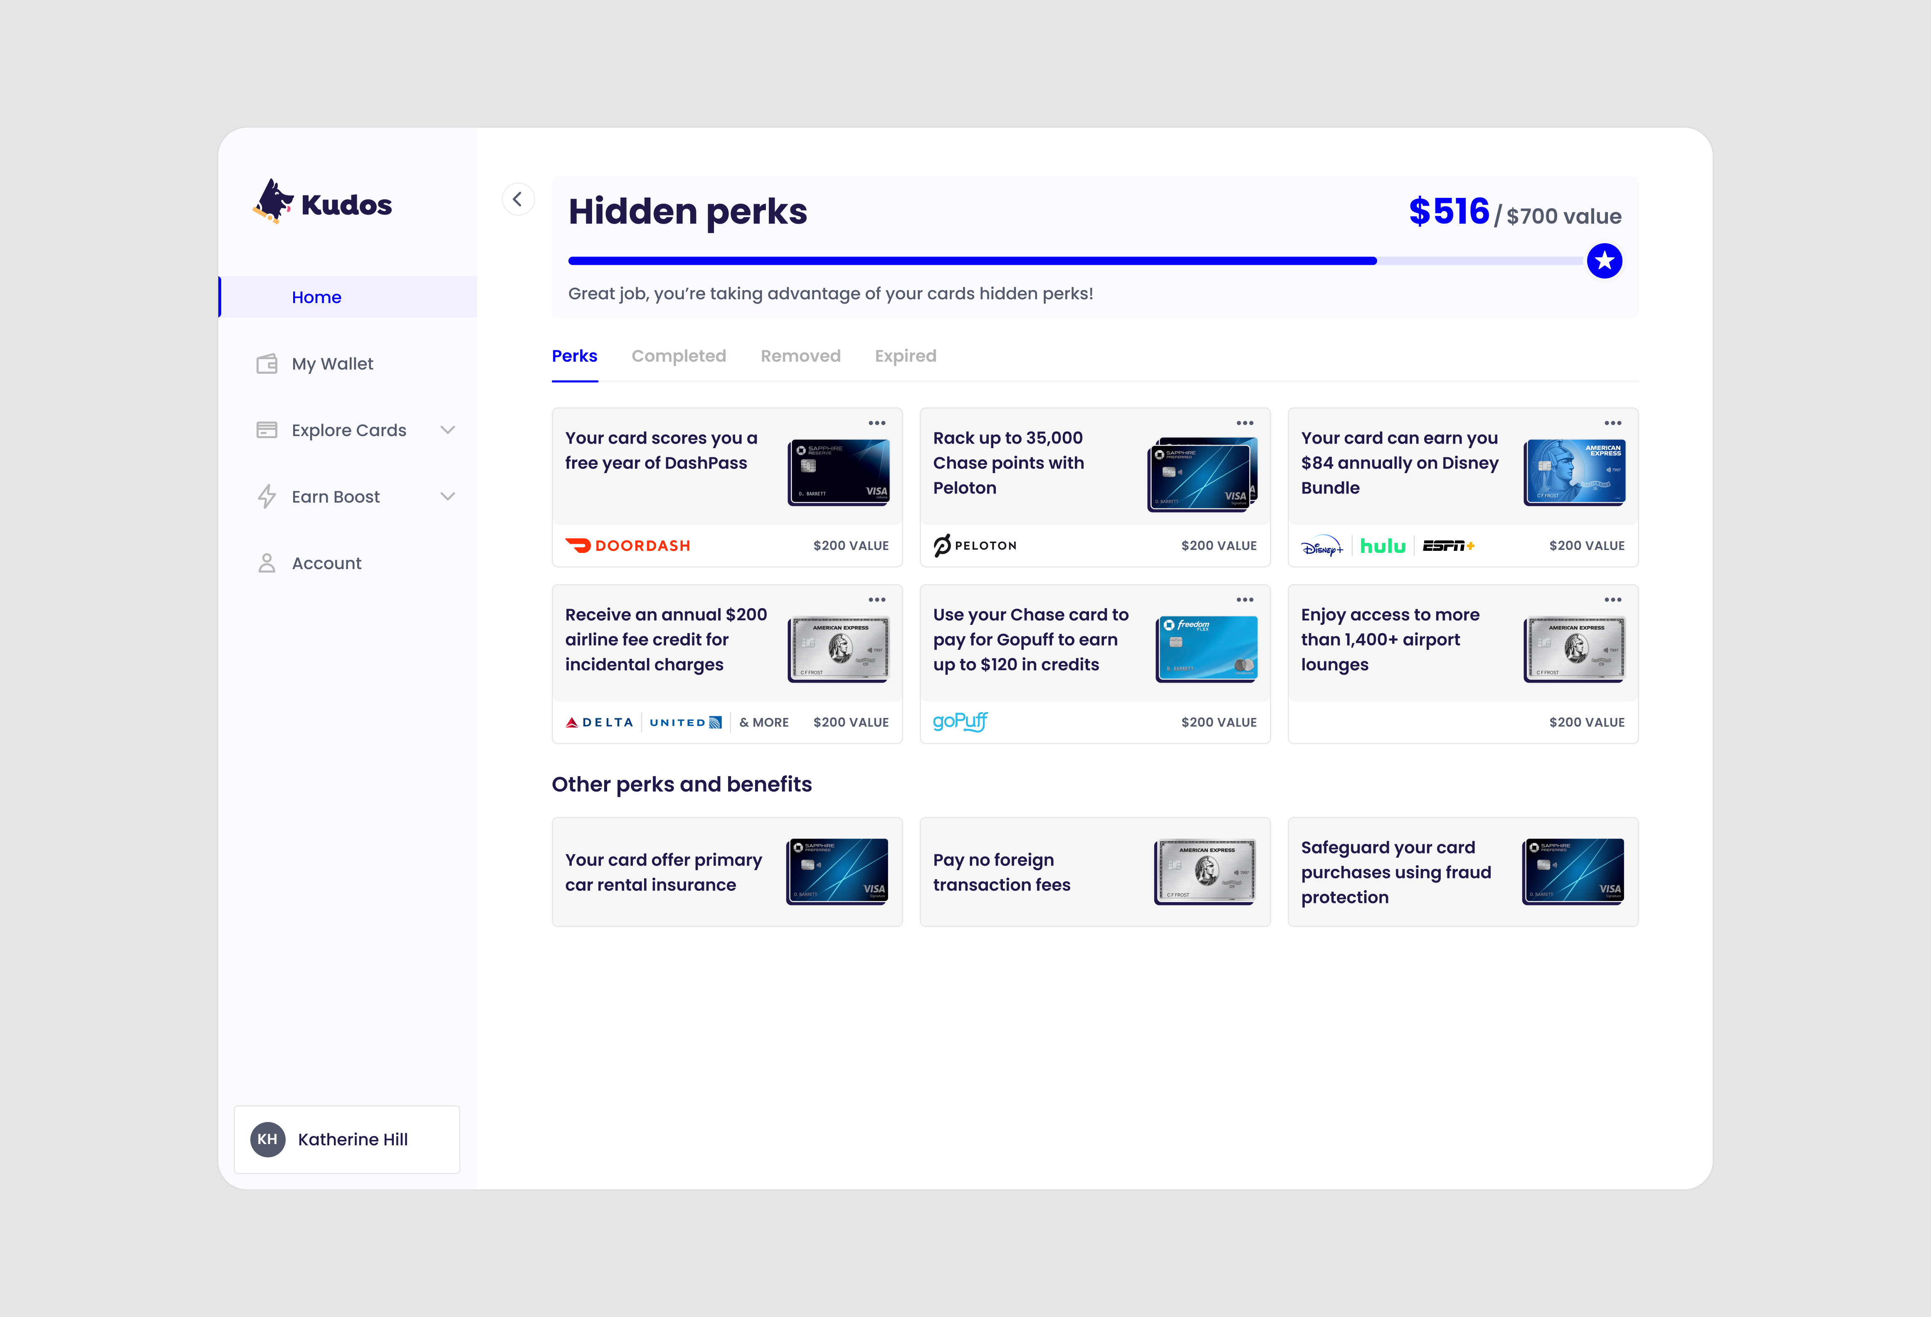Switch to the Removed tab

pyautogui.click(x=800, y=356)
